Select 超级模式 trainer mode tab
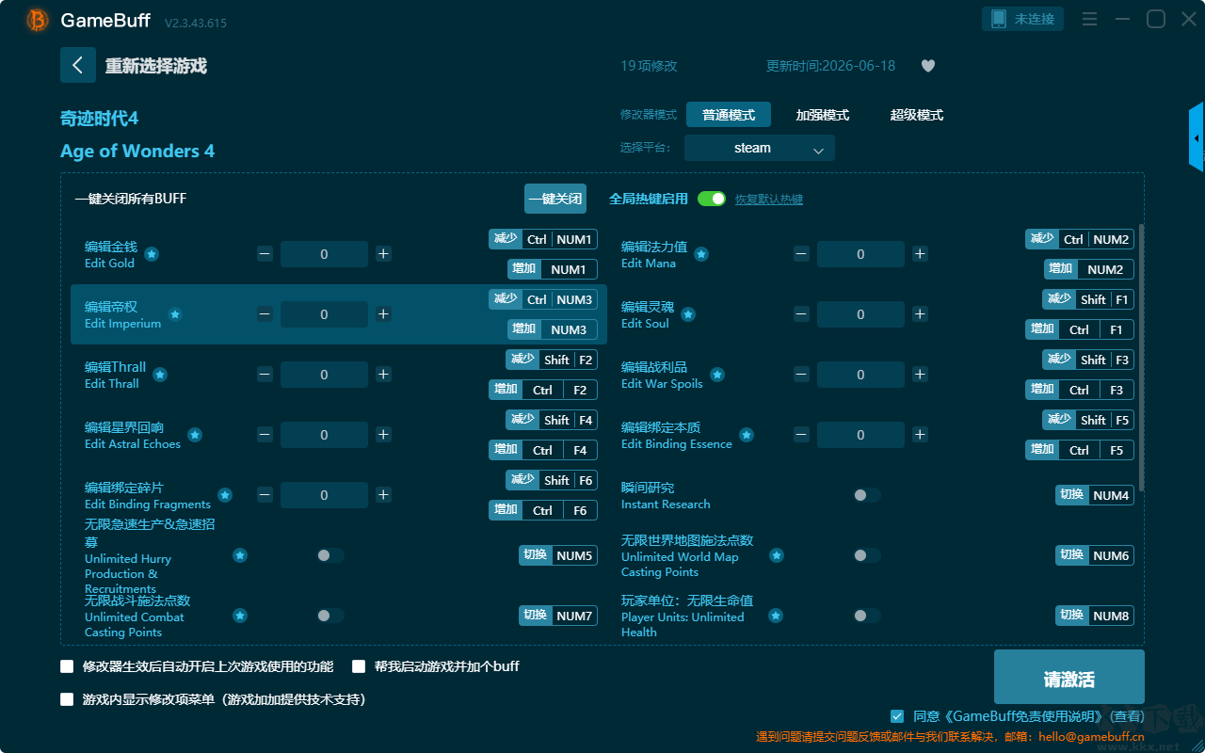The image size is (1205, 753). point(917,115)
